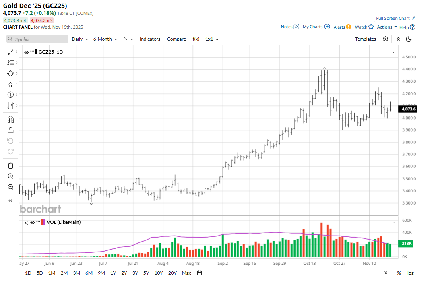Open the Fibonacci and list tools icon
Viewport: 434px width, 281px height.
click(10, 62)
